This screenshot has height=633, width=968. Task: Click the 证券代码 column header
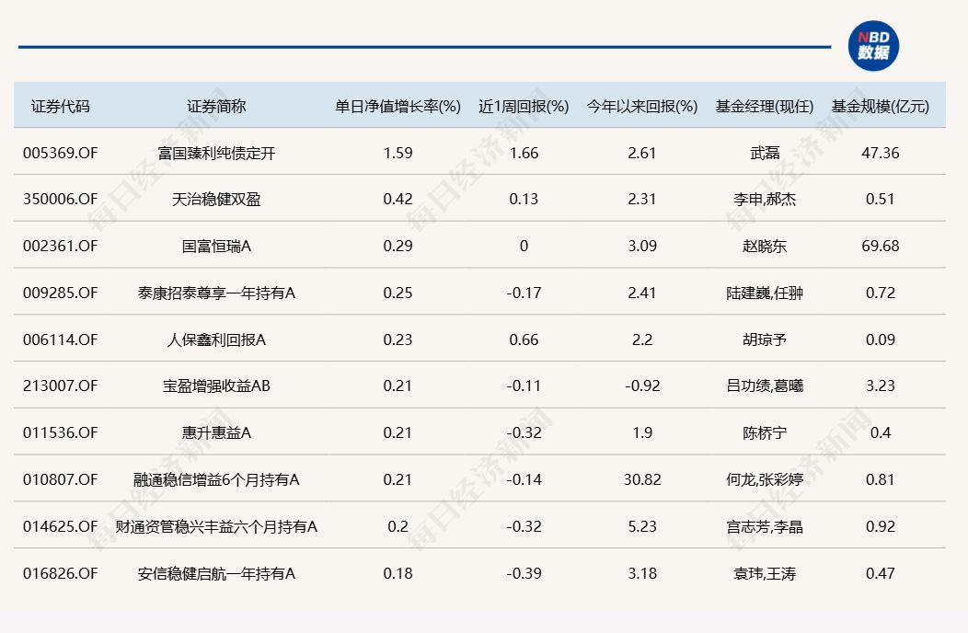coord(61,106)
